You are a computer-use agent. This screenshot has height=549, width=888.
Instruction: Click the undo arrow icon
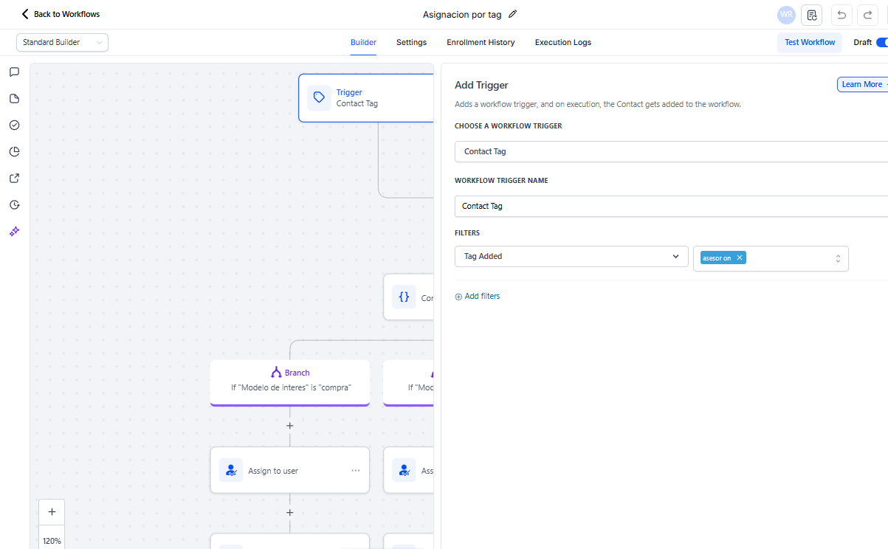click(x=841, y=15)
